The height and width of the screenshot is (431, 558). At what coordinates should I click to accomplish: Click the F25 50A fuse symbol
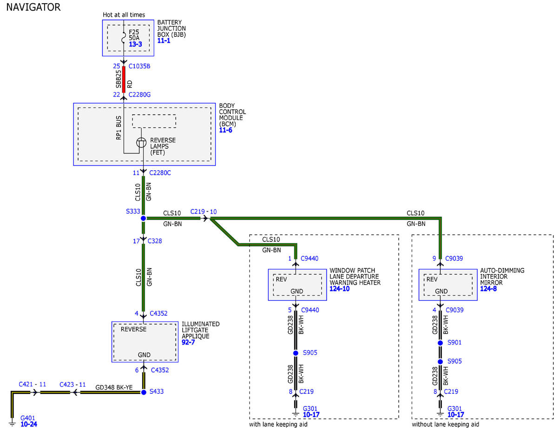[124, 38]
